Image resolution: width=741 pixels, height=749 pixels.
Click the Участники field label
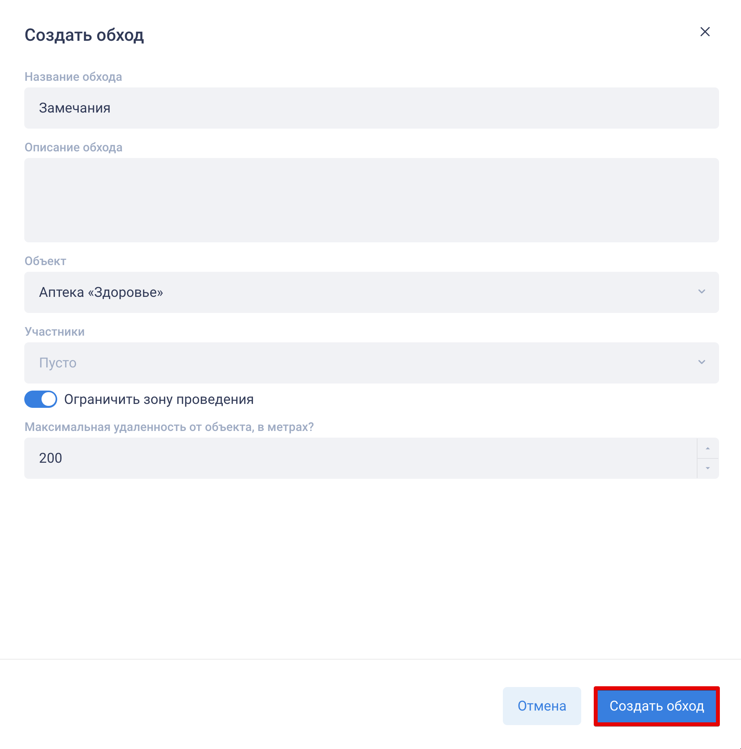55,332
